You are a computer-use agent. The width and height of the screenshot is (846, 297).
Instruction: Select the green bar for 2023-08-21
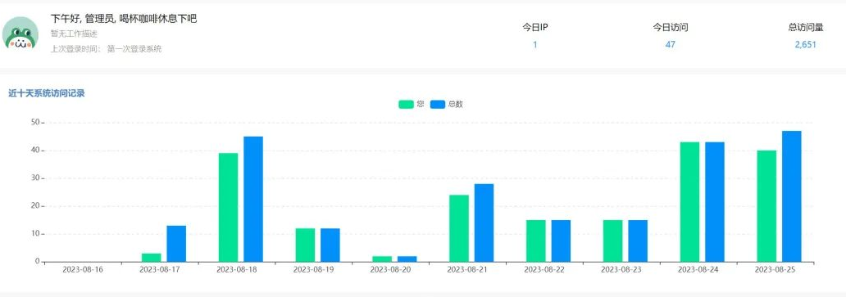pyautogui.click(x=459, y=228)
